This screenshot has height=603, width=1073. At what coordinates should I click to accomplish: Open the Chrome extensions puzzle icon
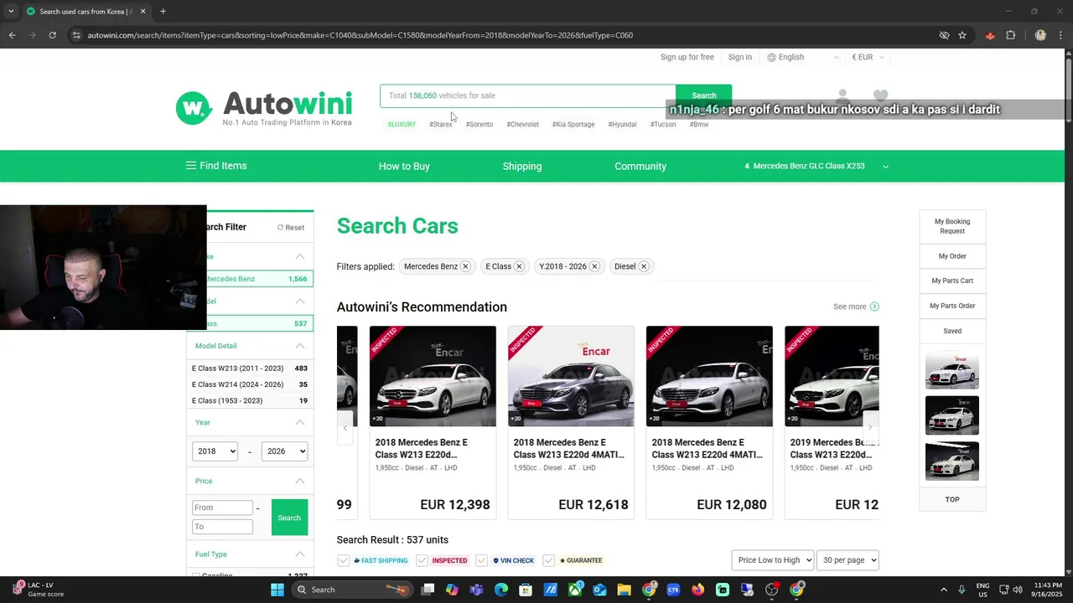[x=1010, y=35]
